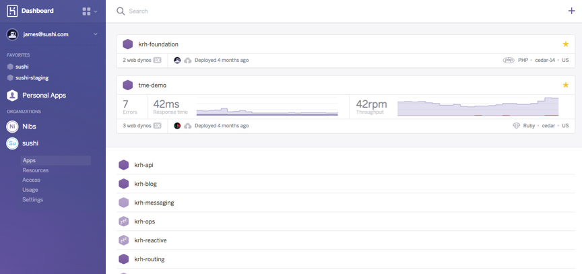Click krh-foundation deploy cloud icon
The width and height of the screenshot is (582, 274).
(188, 60)
